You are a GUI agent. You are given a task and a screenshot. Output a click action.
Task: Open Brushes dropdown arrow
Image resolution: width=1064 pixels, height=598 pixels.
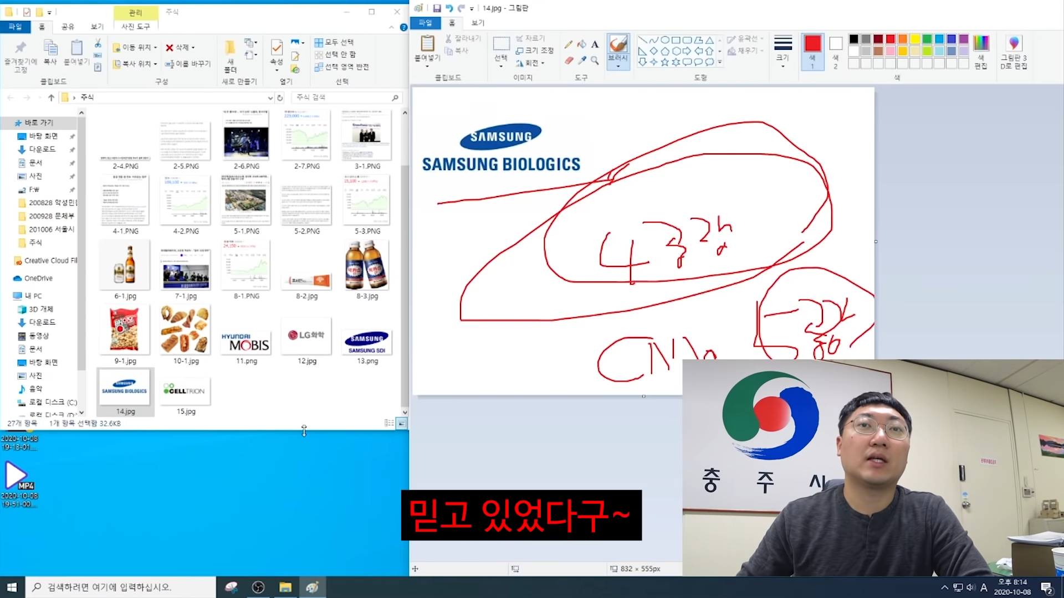click(x=618, y=66)
